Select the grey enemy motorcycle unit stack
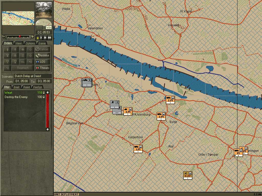262x196 pixels. click(x=87, y=82)
